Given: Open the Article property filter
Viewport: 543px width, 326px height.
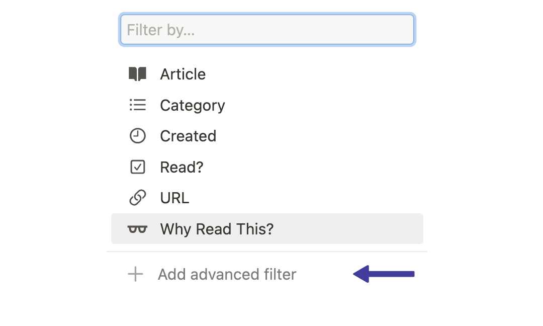Looking at the screenshot, I should 183,74.
